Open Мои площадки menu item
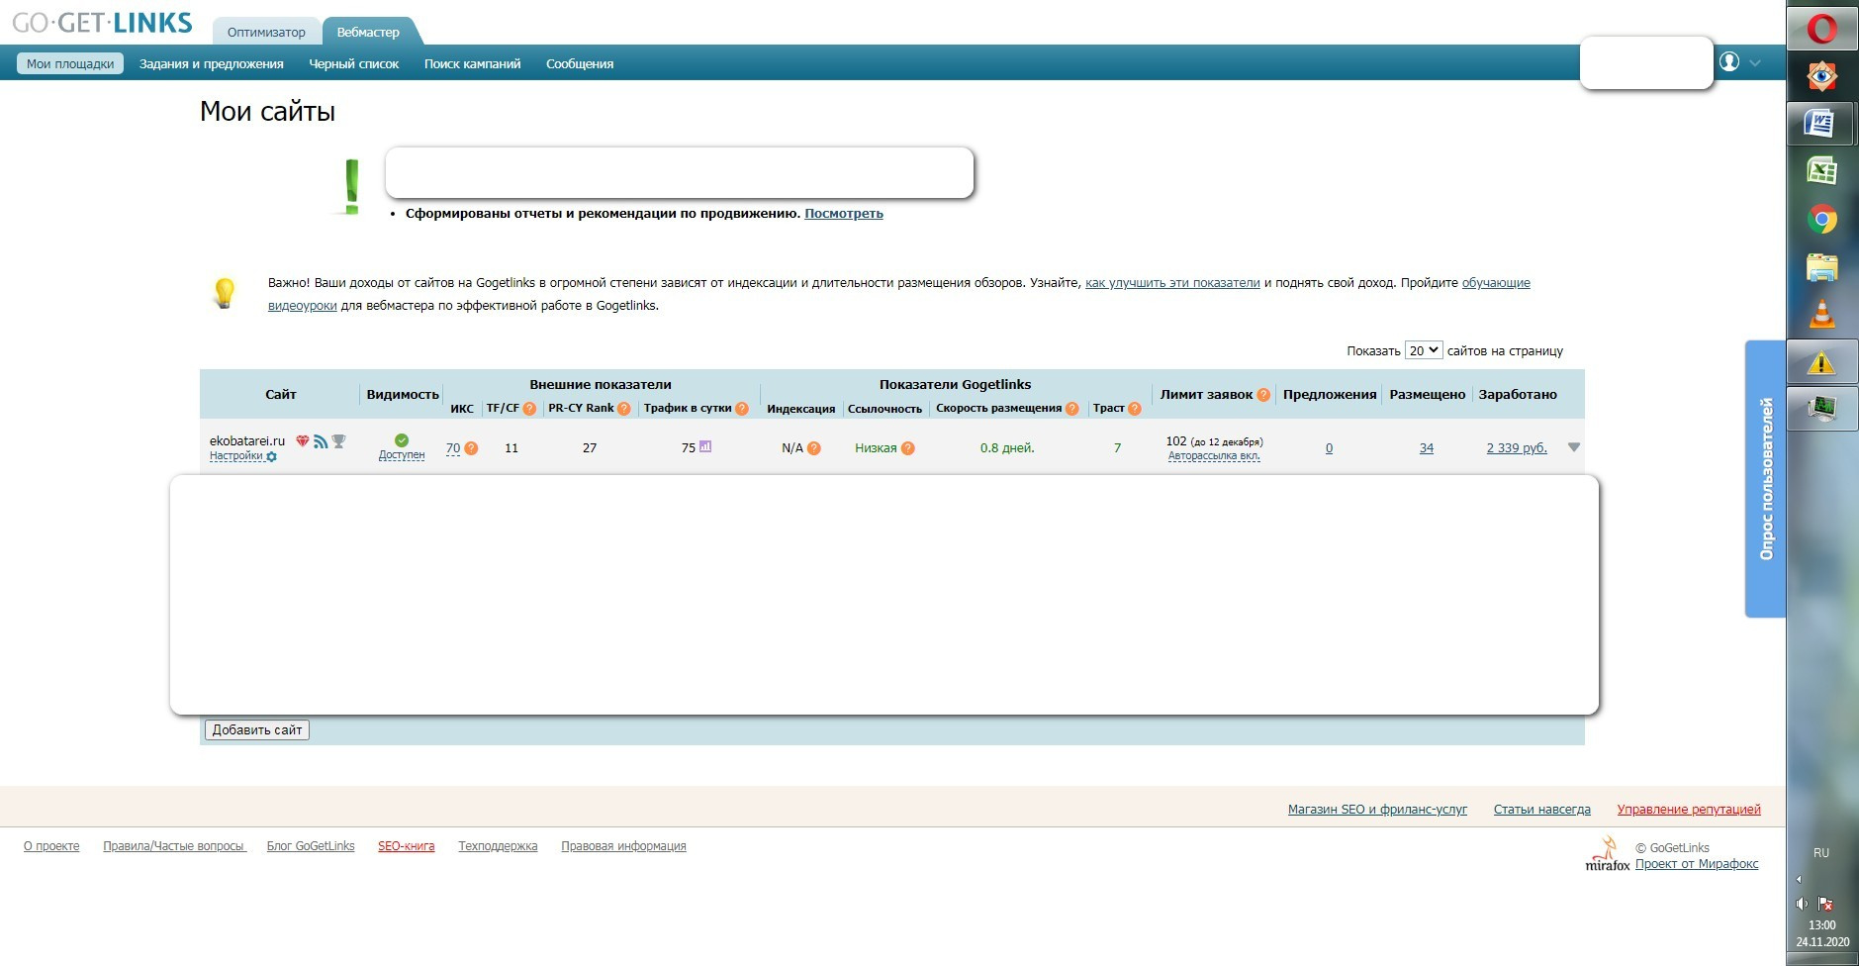The image size is (1859, 966). (x=70, y=63)
